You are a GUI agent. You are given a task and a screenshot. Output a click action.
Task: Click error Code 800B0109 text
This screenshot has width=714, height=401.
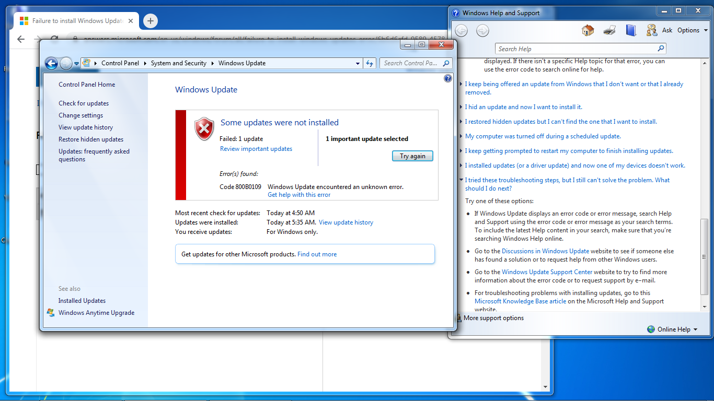[x=240, y=186]
